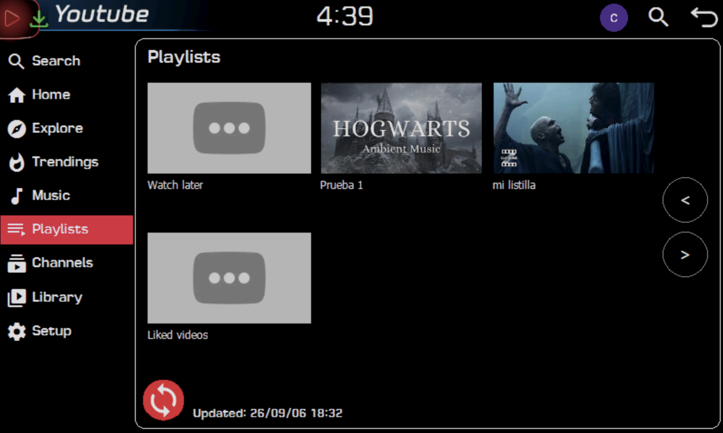
Task: Go to previous playlists page
Action: [685, 200]
